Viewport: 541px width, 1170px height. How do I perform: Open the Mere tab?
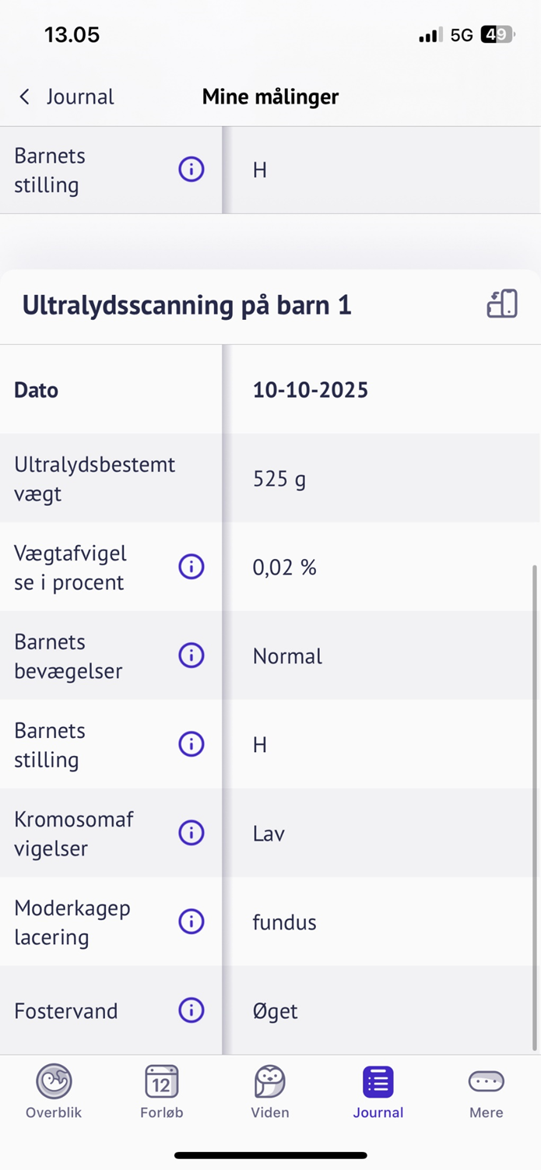coord(487,1091)
